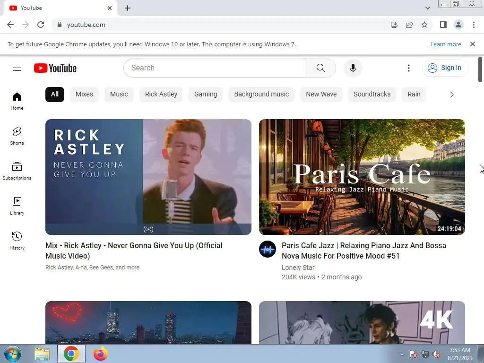
Task: Open the Chrome profile icon
Action: [458, 25]
